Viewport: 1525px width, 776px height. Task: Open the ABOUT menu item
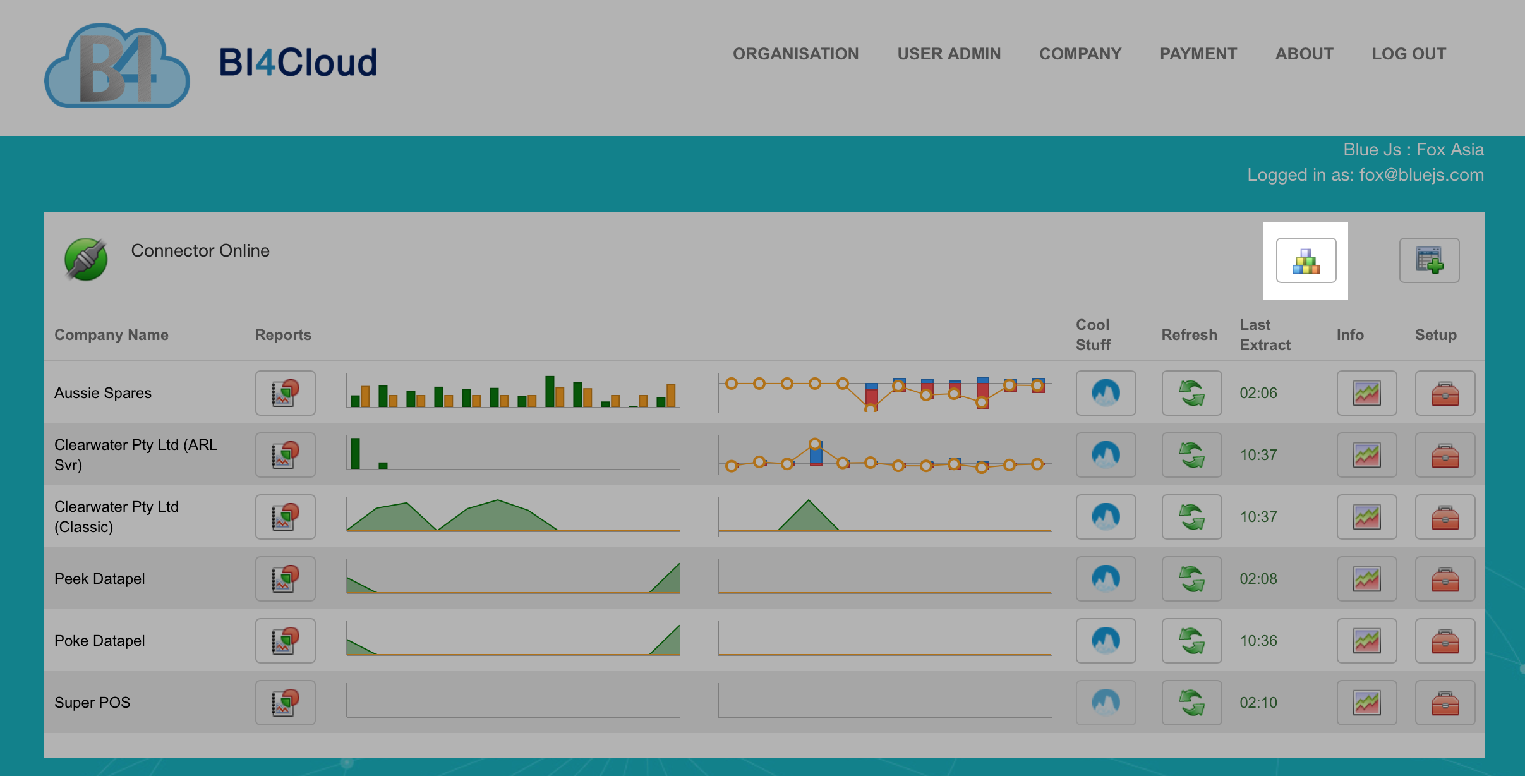1304,54
